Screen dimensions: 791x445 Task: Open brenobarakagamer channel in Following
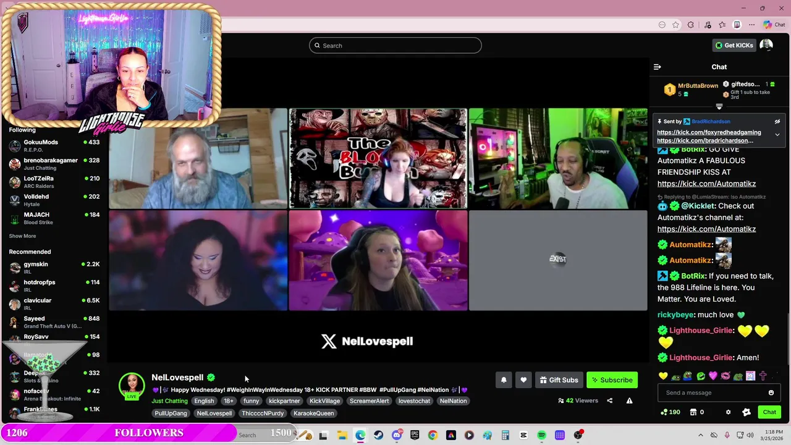click(x=54, y=164)
